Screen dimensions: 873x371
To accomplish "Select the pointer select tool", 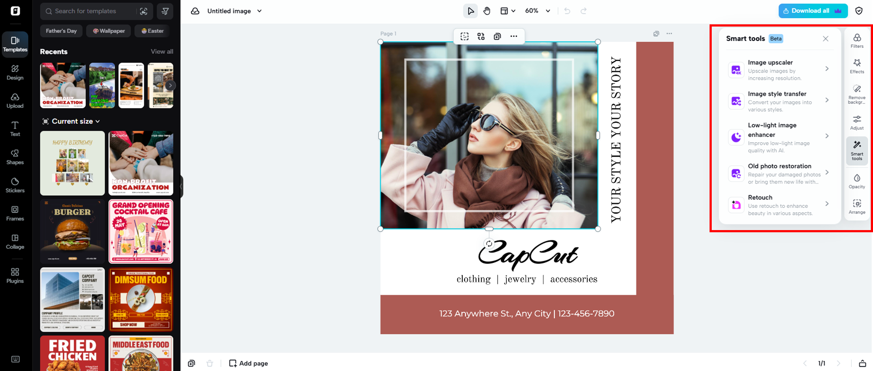I will pyautogui.click(x=470, y=11).
